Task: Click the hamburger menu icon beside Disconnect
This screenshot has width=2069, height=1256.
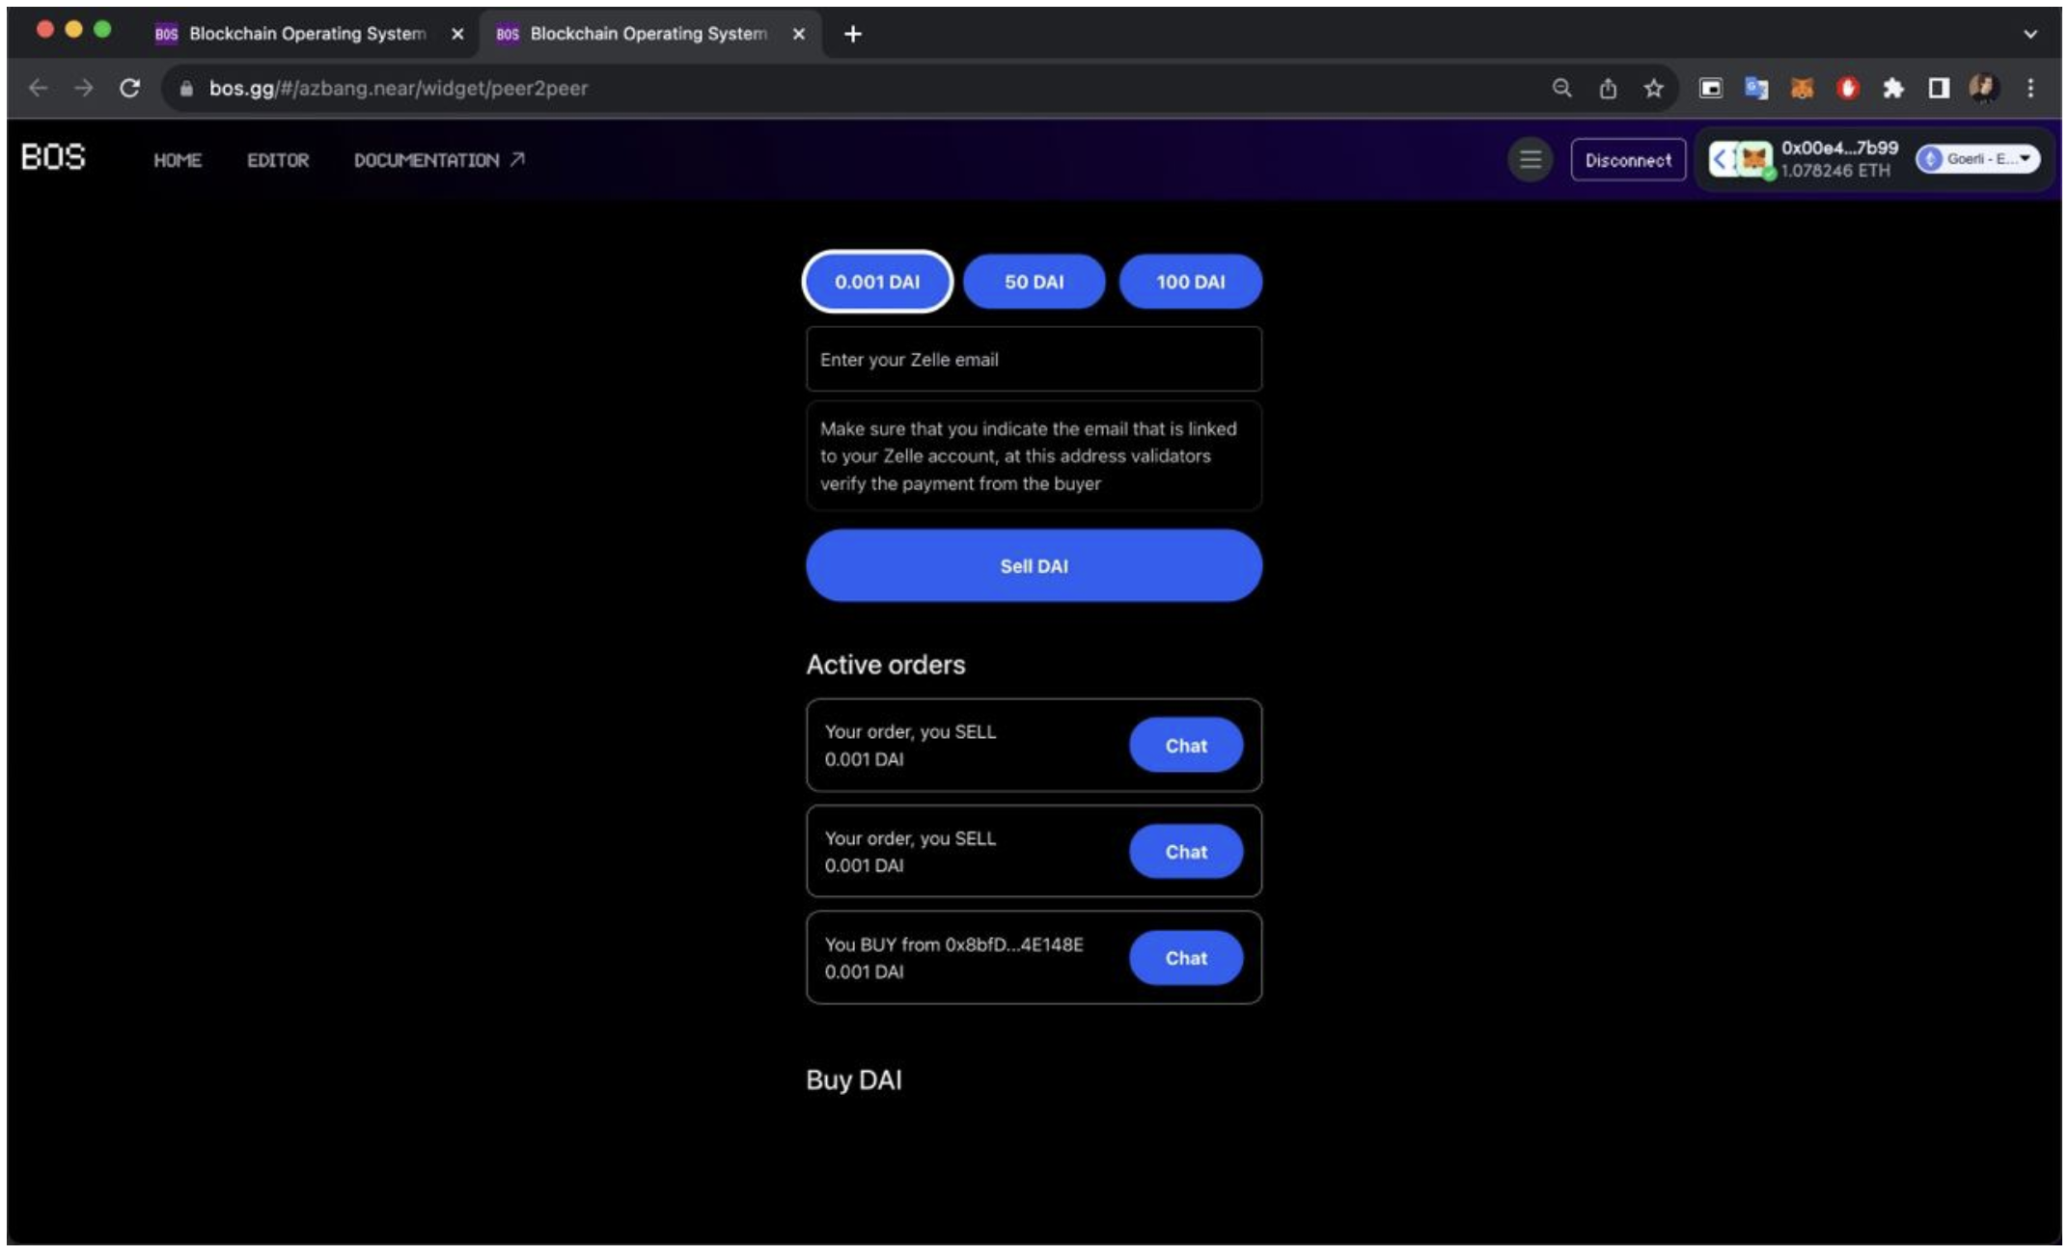Action: pyautogui.click(x=1531, y=160)
